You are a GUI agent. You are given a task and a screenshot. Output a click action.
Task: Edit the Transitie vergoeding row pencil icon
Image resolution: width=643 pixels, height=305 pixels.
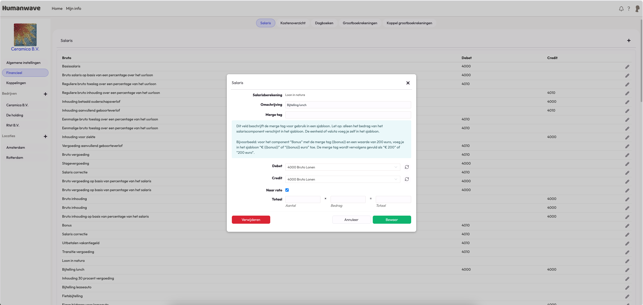(627, 252)
